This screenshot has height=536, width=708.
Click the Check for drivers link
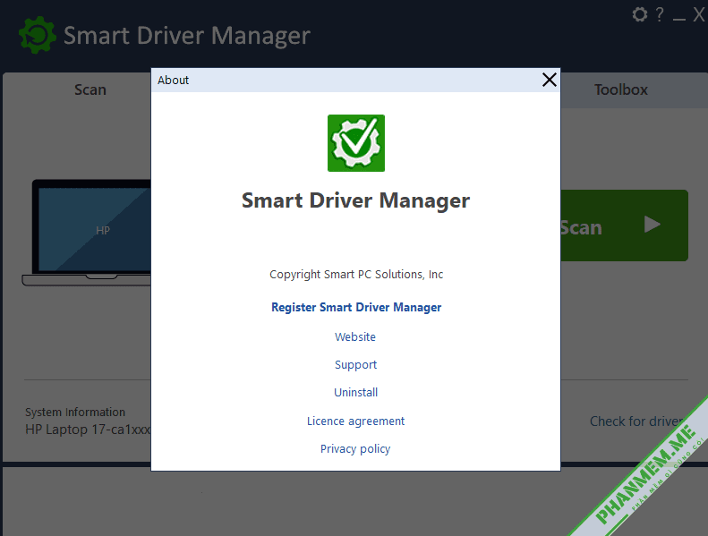[x=636, y=421]
